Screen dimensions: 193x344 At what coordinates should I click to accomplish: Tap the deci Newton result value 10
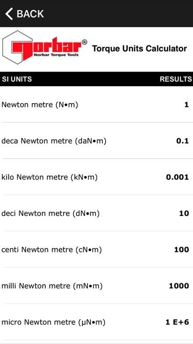click(x=184, y=213)
